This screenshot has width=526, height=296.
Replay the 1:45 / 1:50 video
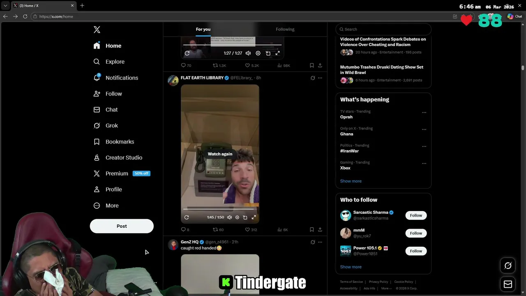coord(187,217)
